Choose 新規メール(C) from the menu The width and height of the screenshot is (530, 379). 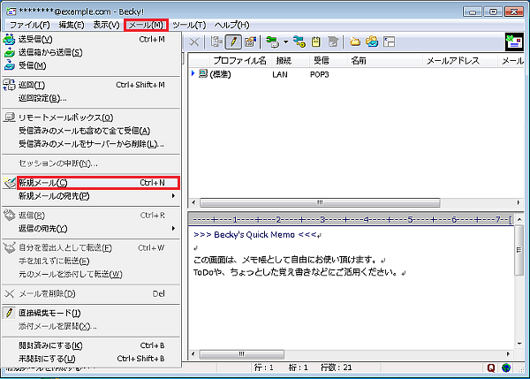98,183
